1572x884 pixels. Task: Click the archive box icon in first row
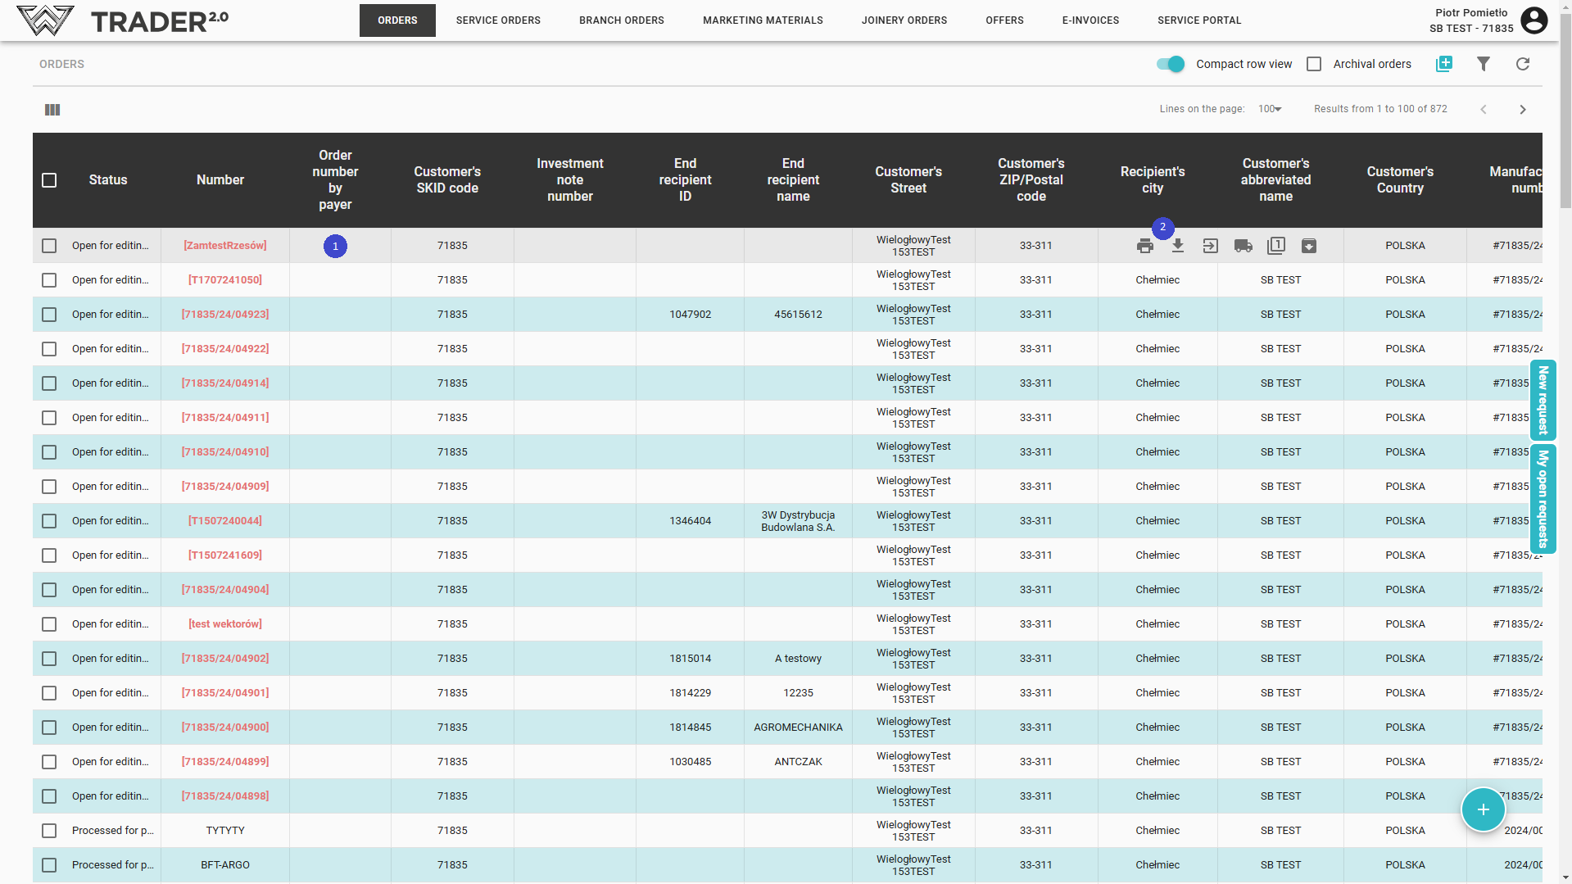point(1308,246)
